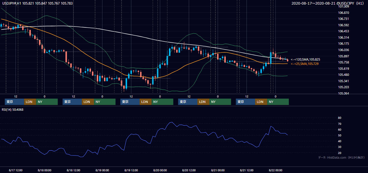Image resolution: width=368 pixels, height=173 pixels.
Task: Click the 8/17 12:00 date label
Action: point(16,170)
